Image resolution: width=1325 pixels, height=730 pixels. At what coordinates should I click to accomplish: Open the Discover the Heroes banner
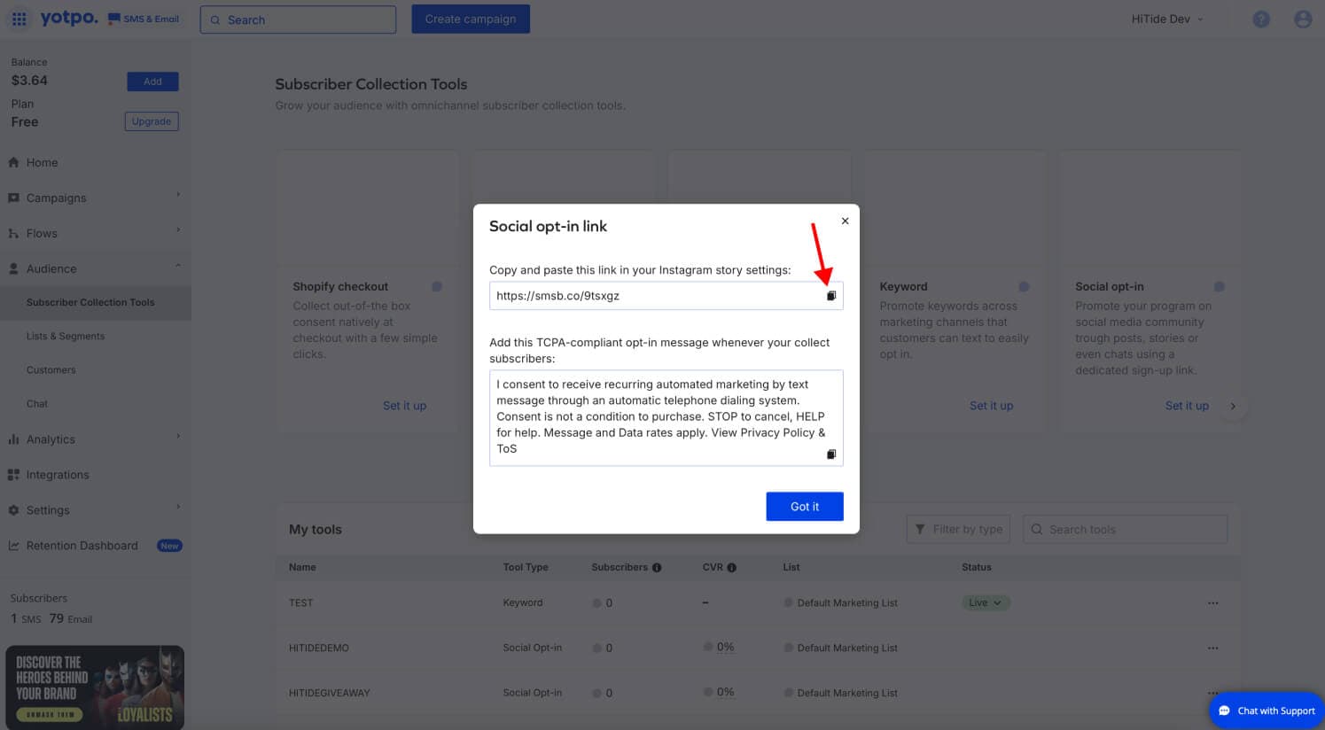coord(95,687)
